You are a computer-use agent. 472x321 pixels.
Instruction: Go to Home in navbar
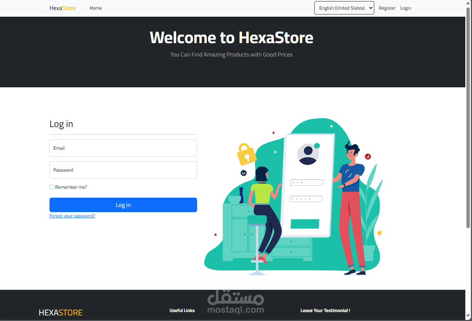click(96, 8)
